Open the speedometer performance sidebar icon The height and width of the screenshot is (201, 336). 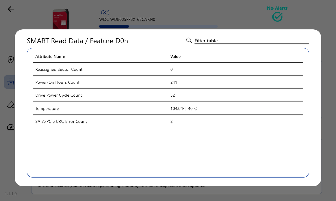(11, 127)
